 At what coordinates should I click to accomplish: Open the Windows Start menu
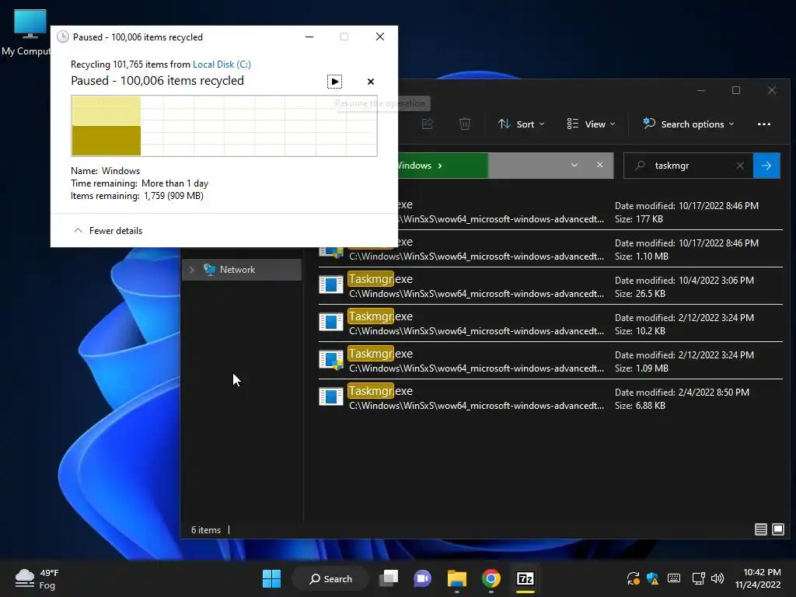pyautogui.click(x=271, y=578)
